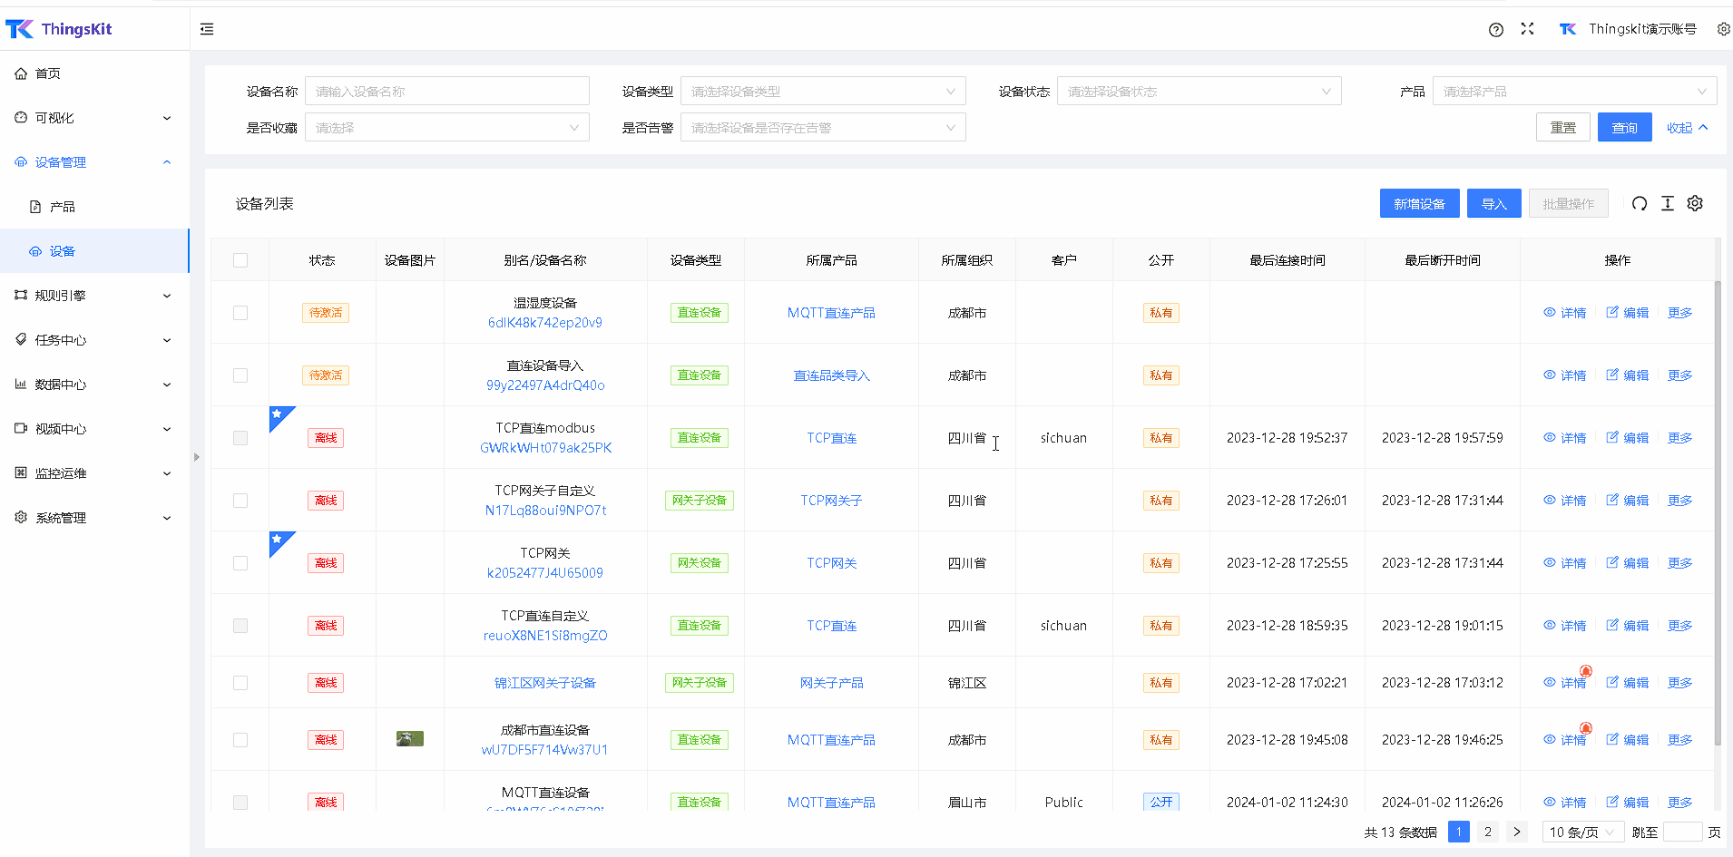
Task: Tick the checkbox for 直连设备导入 row
Action: [x=240, y=375]
